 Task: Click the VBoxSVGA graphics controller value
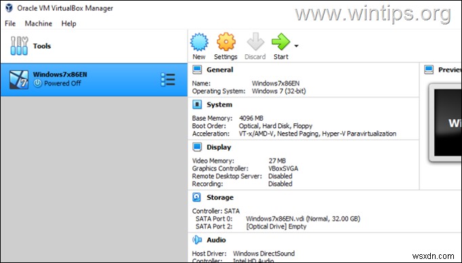click(x=283, y=168)
